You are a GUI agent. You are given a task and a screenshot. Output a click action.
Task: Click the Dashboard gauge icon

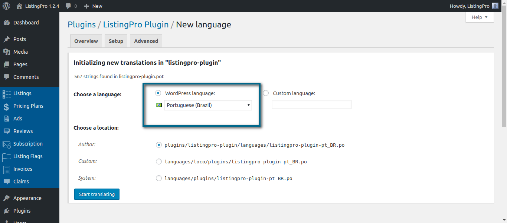[x=6, y=23]
